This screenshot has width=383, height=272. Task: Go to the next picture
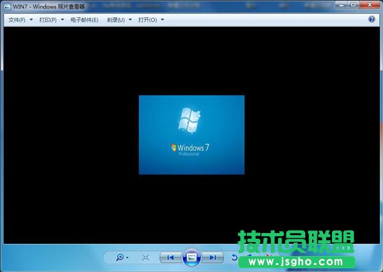pos(213,257)
